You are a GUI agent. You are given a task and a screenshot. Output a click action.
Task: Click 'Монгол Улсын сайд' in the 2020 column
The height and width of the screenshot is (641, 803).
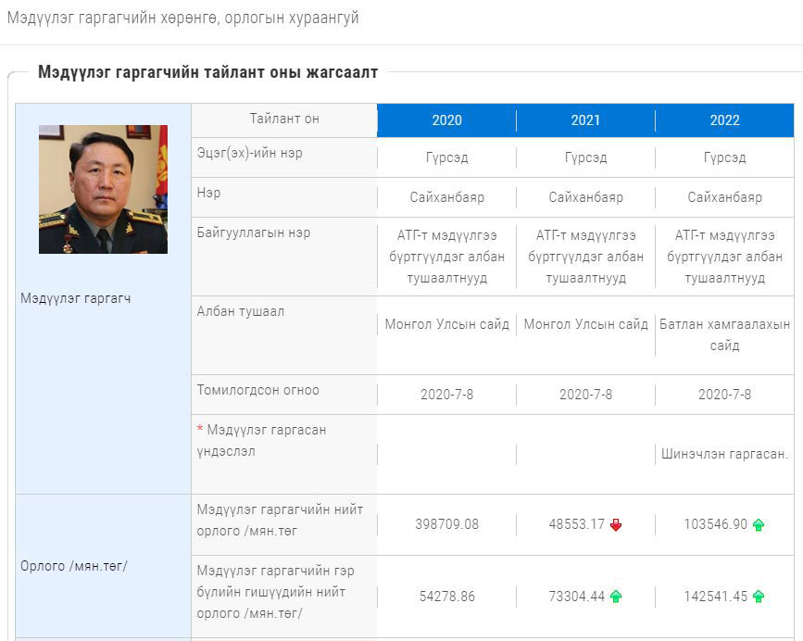[446, 324]
